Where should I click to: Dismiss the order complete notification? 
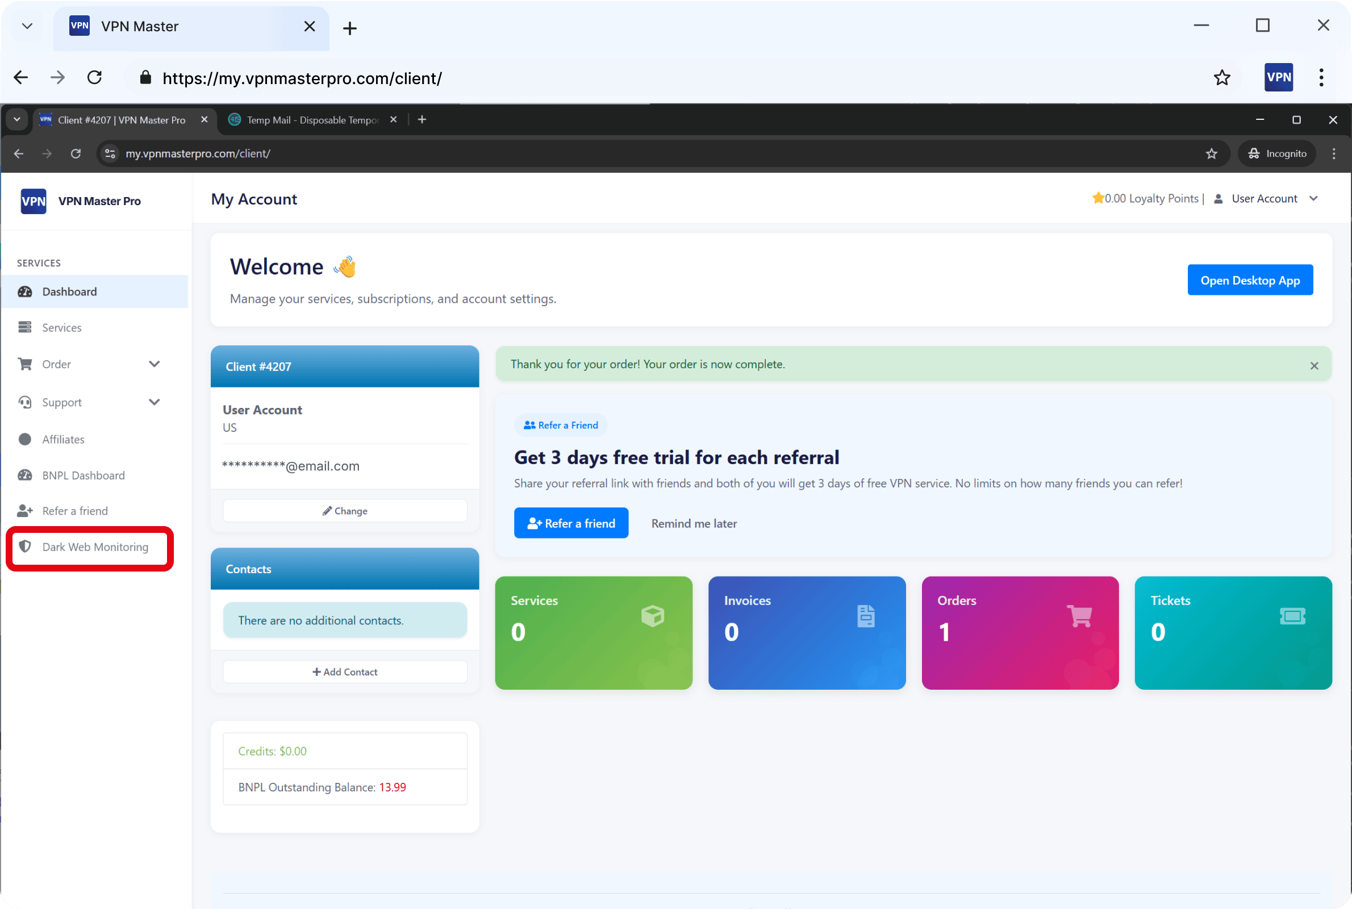(x=1314, y=366)
